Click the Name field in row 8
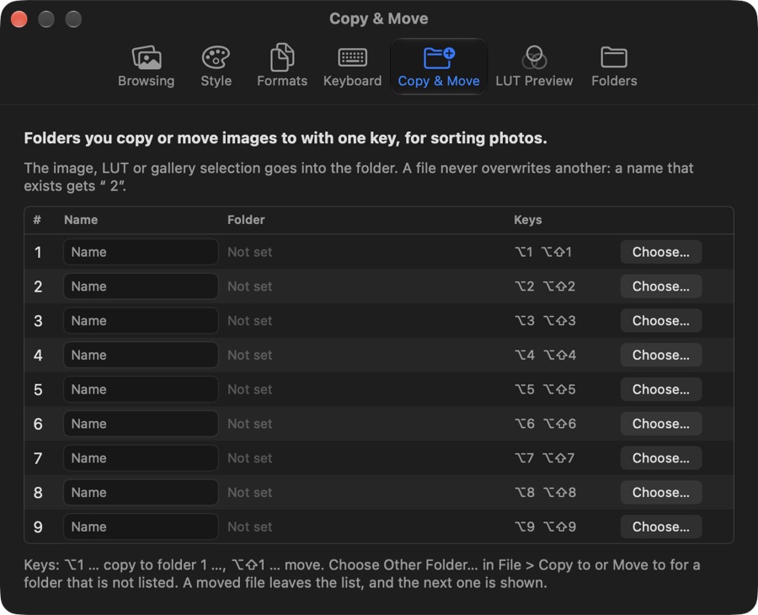This screenshot has height=615, width=758. (x=141, y=492)
